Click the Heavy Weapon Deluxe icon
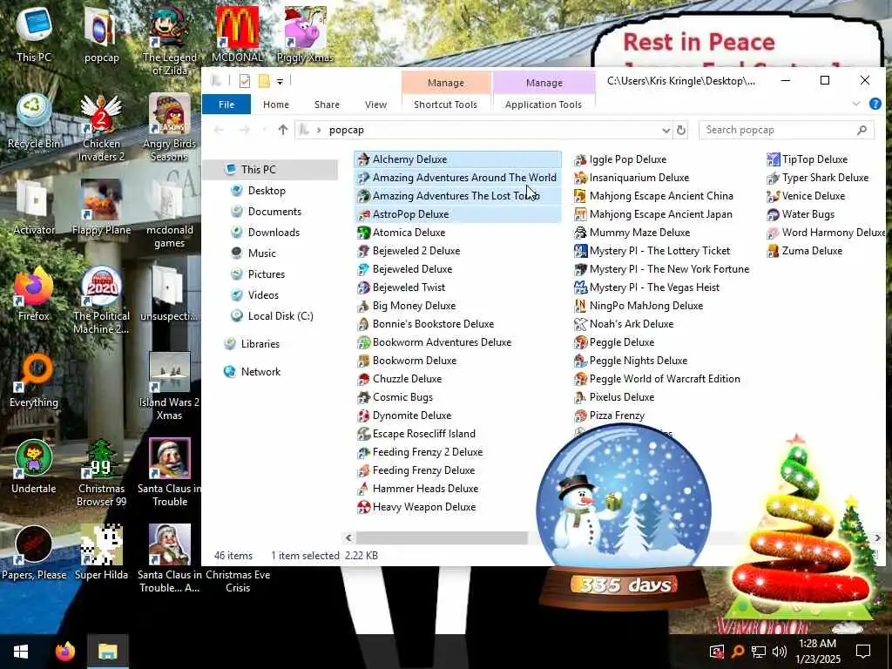The width and height of the screenshot is (892, 669). click(x=363, y=507)
